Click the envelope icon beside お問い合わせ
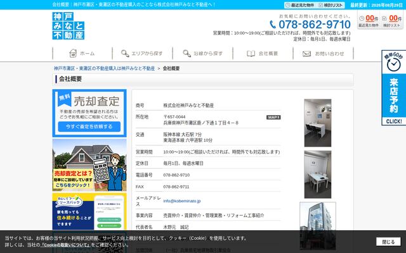The height and width of the screenshot is (253, 406). point(306,54)
